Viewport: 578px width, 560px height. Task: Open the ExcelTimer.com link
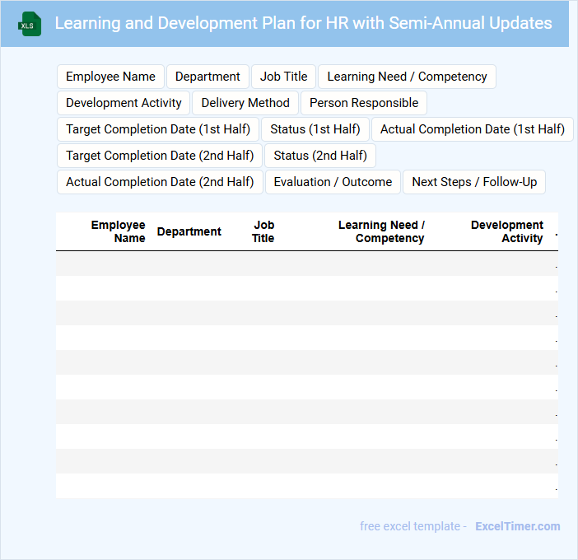[x=517, y=526]
